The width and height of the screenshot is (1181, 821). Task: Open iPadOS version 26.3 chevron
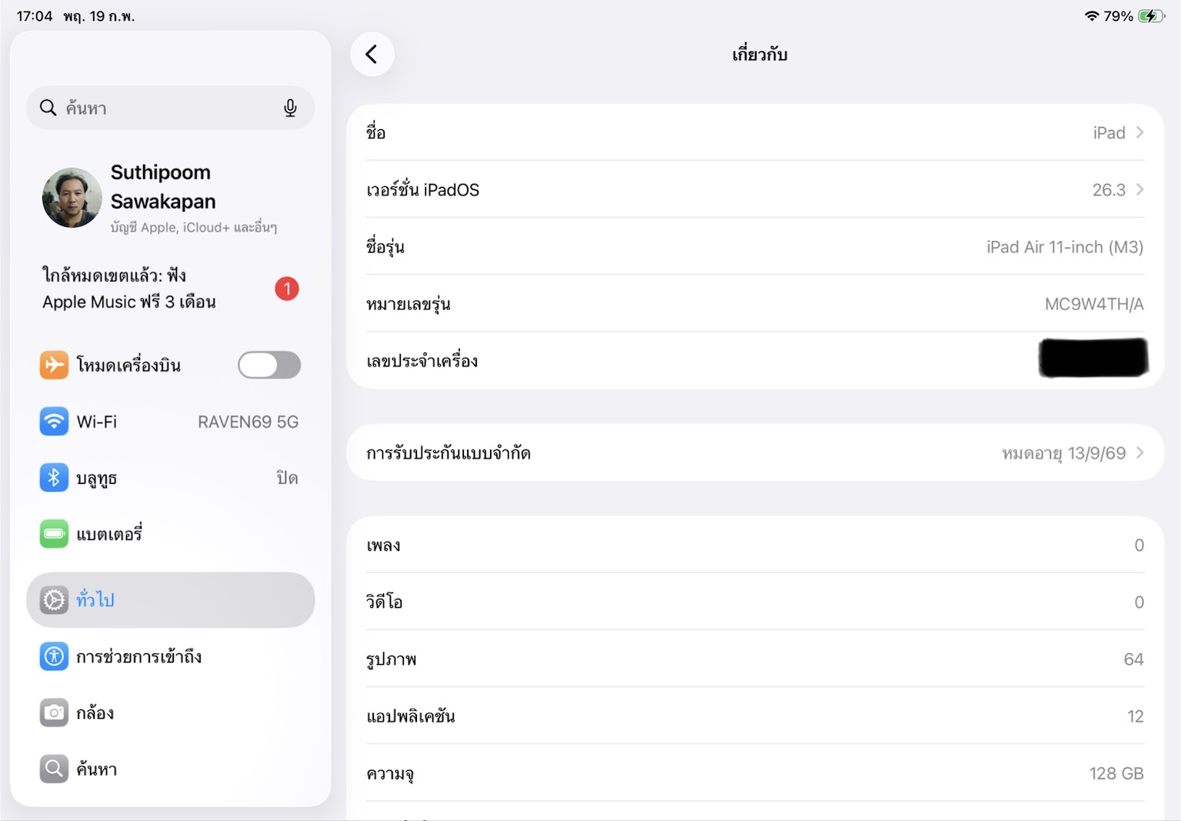click(x=1139, y=189)
